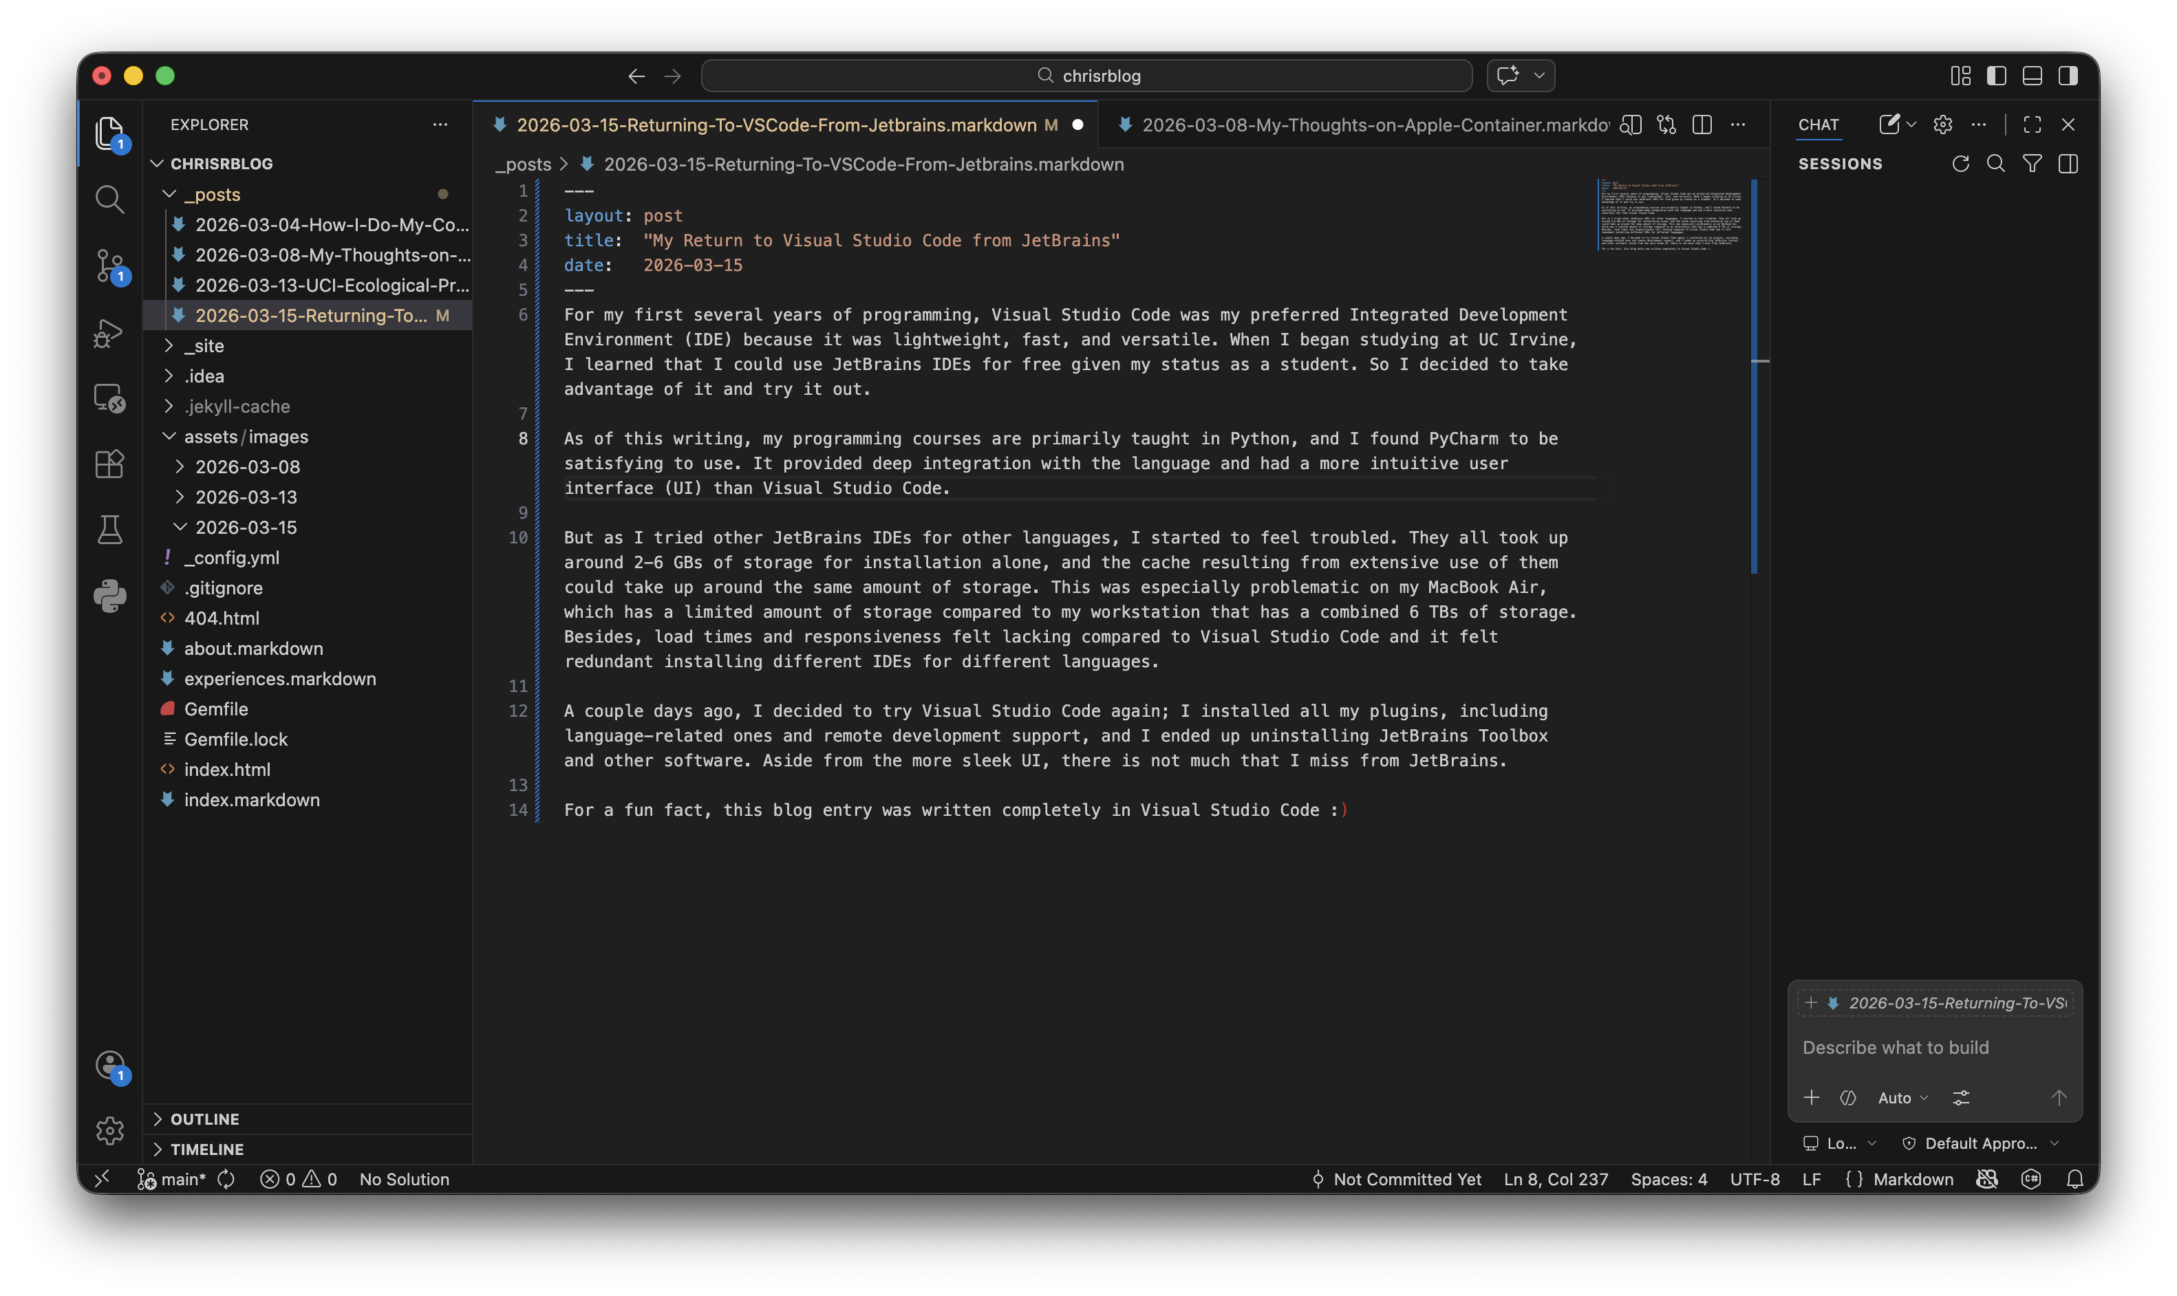Open the Python sidebar view
Image resolution: width=2177 pixels, height=1296 pixels.
pyautogui.click(x=109, y=596)
